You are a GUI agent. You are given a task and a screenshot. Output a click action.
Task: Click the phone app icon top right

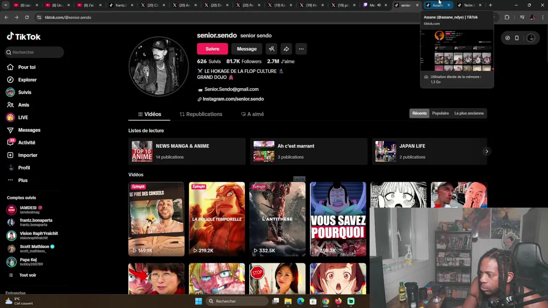(517, 38)
